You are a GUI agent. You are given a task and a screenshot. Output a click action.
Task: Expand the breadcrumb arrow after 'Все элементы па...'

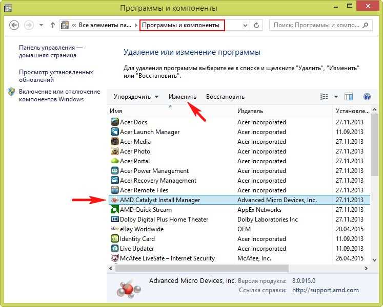tap(136, 25)
